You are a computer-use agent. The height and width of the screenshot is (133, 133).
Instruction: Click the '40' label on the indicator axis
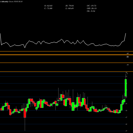click(127, 53)
